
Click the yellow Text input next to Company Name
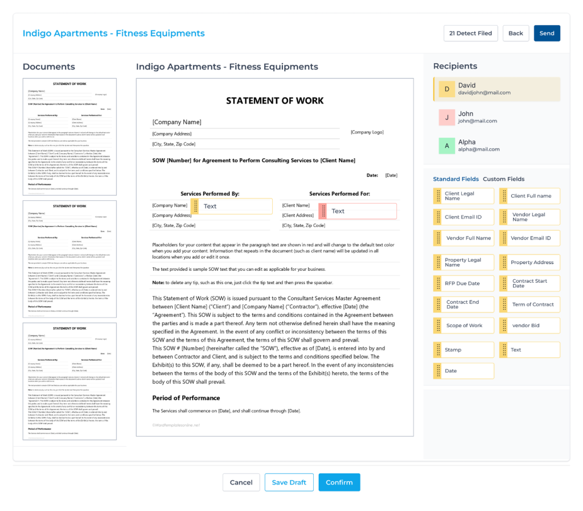coord(235,206)
